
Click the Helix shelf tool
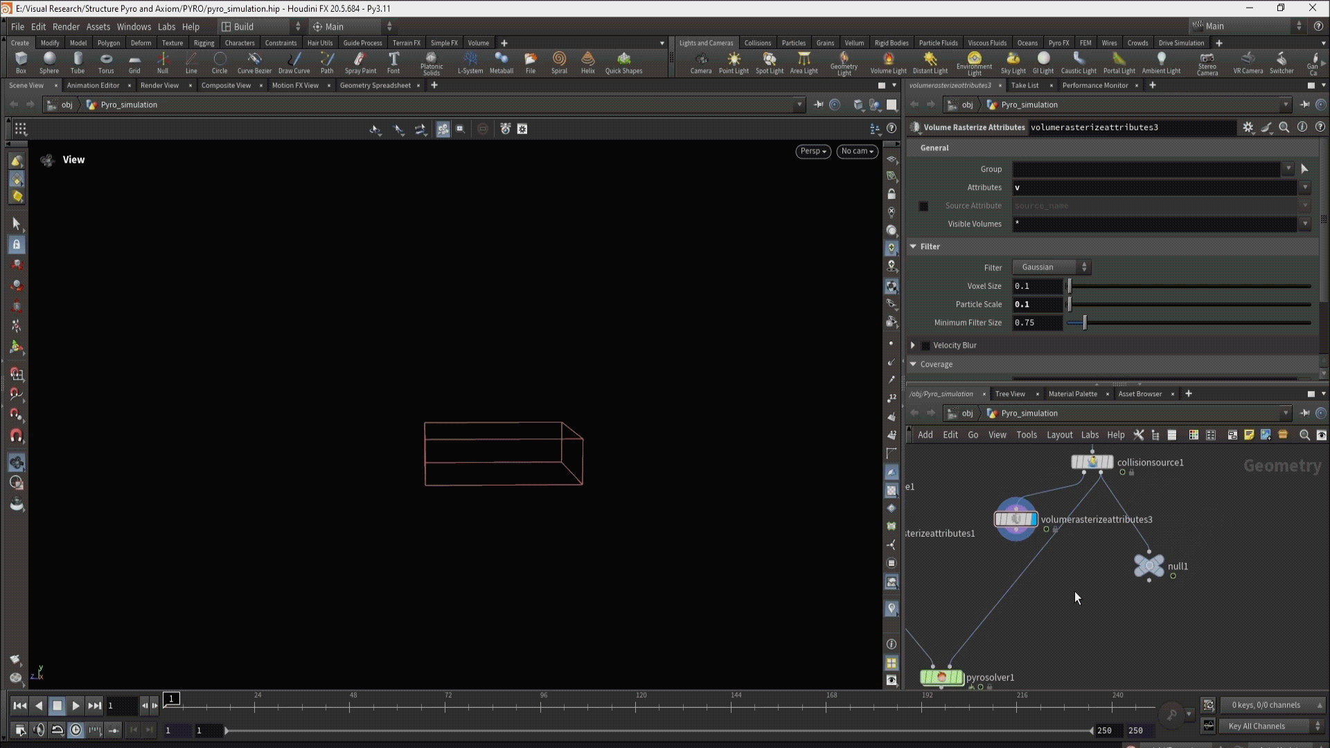pyautogui.click(x=587, y=62)
